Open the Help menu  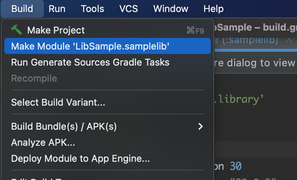pyautogui.click(x=213, y=9)
